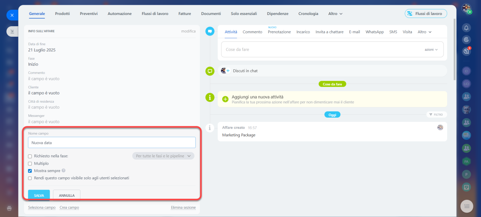Expand the Altro menu in top tabs
Screen dimensions: 481x217
335,13
